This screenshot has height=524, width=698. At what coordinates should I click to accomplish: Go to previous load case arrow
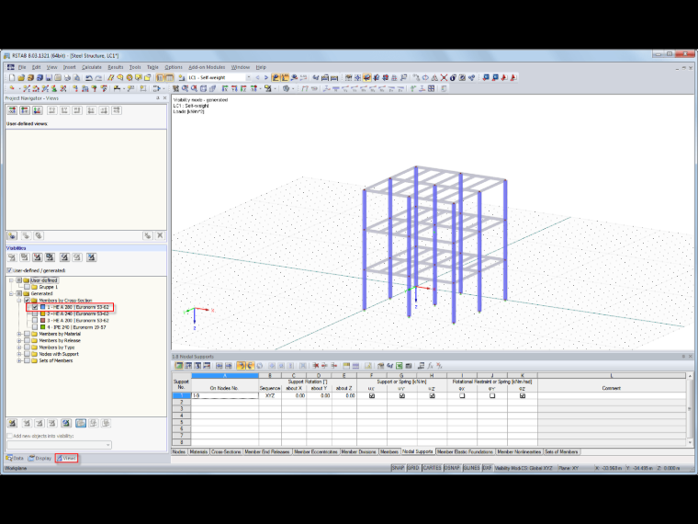pos(257,77)
